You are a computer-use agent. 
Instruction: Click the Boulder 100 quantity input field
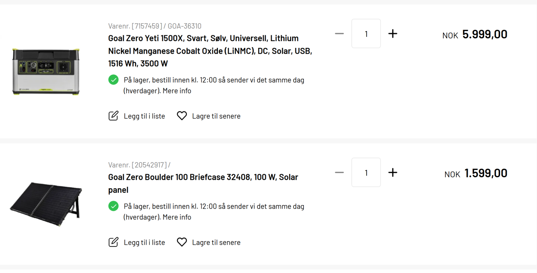(366, 173)
